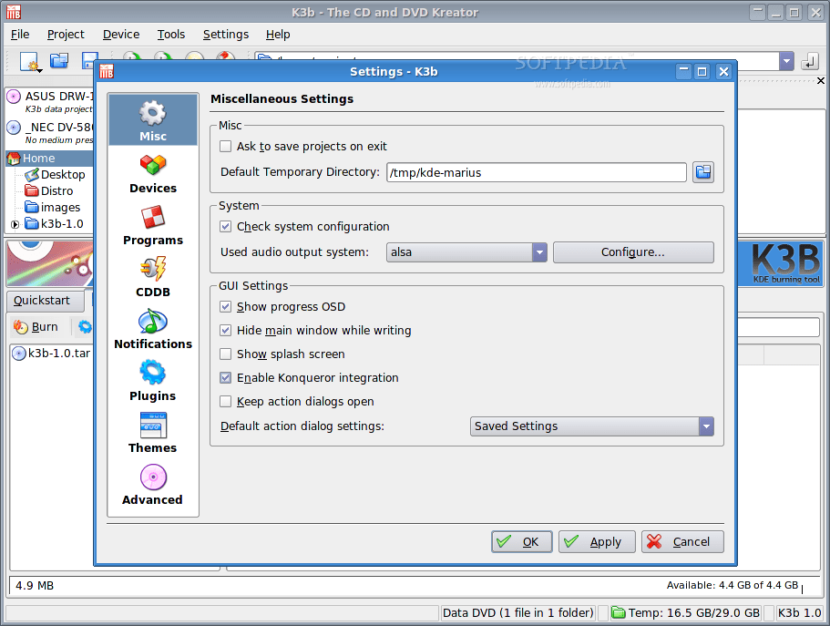830x626 pixels.
Task: Enable Show splash screen checkbox
Action: 226,354
